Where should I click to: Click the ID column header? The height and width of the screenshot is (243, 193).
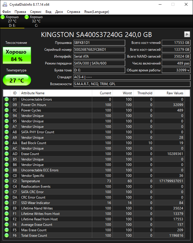pos(15,93)
